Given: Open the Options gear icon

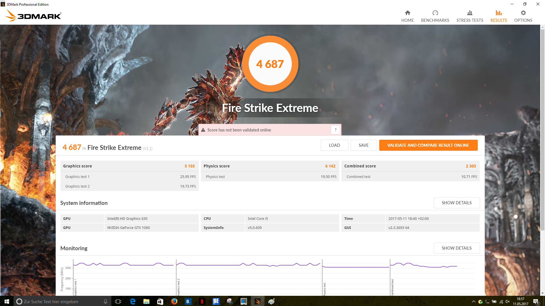Looking at the screenshot, I should (x=523, y=13).
